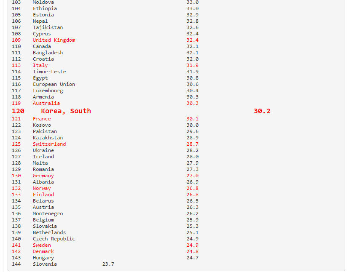
Task: Click the "Kazakhstan" country name
Action: pyautogui.click(x=48, y=138)
